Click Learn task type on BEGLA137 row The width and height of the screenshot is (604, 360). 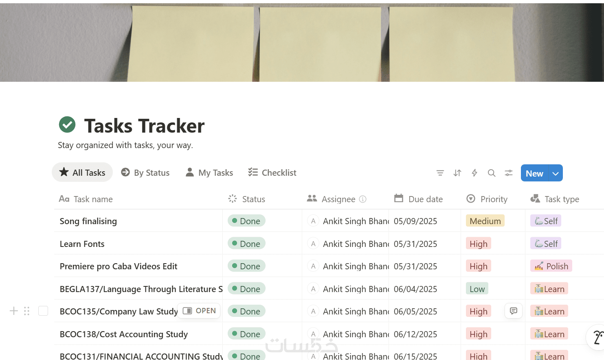pyautogui.click(x=549, y=289)
